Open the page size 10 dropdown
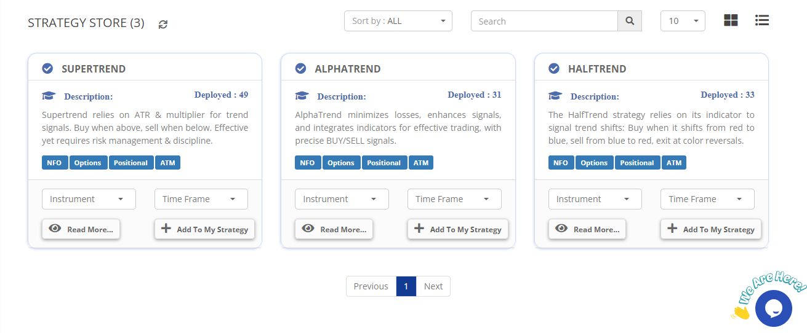Image resolution: width=807 pixels, height=333 pixels. click(x=682, y=21)
